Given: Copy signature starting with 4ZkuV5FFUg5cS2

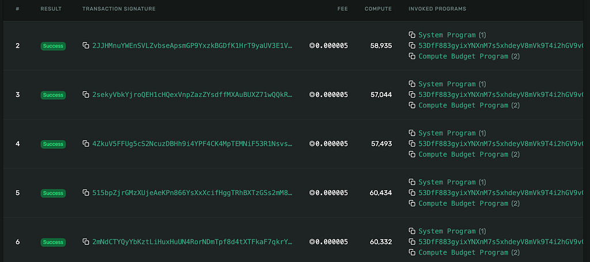Looking at the screenshot, I should coord(86,144).
